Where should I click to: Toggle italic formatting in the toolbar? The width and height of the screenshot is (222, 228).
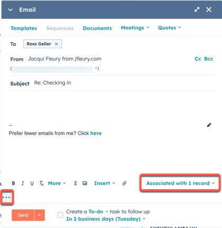click(23, 183)
